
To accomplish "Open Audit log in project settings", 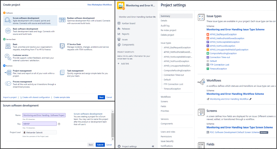I will click(165, 26).
